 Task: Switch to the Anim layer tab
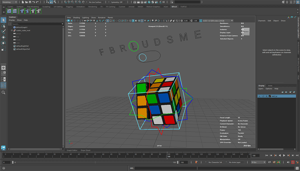270,86
